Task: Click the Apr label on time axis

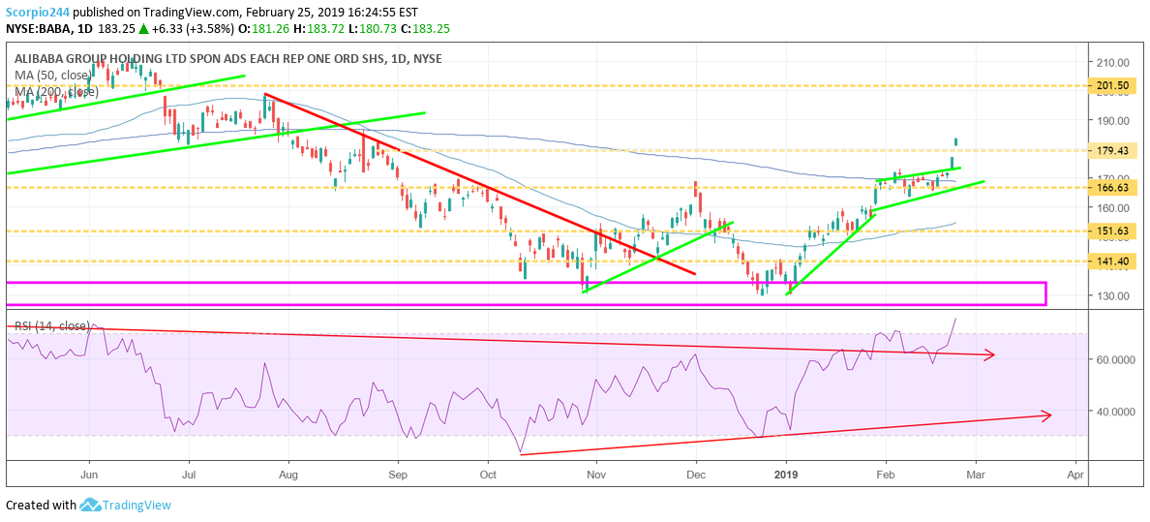Action: pyautogui.click(x=1075, y=475)
